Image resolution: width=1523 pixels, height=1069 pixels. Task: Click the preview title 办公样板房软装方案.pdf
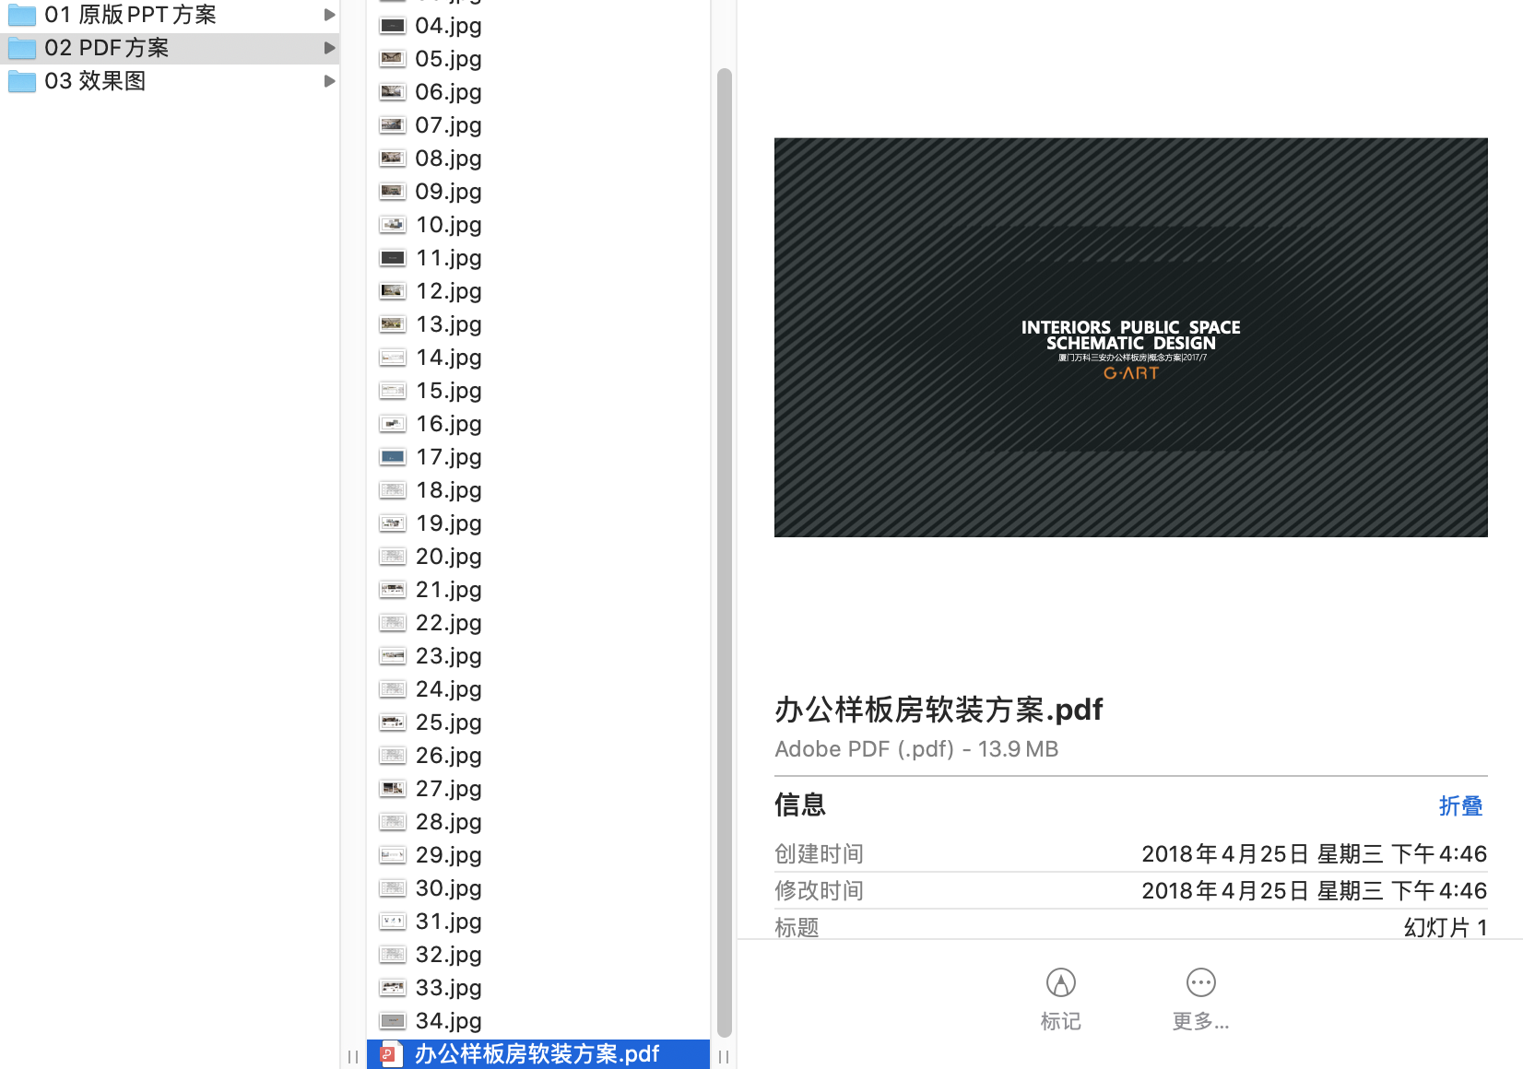click(x=939, y=710)
